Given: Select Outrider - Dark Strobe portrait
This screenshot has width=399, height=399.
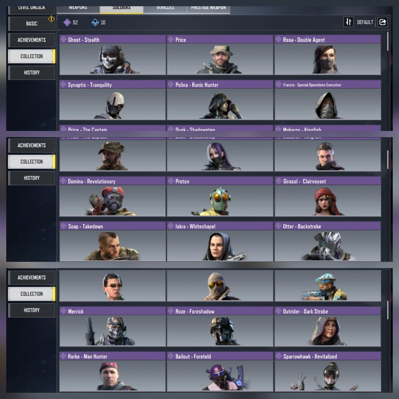Looking at the screenshot, I should pos(328,331).
